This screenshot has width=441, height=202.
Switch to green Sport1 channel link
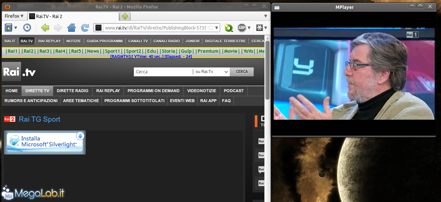point(112,51)
